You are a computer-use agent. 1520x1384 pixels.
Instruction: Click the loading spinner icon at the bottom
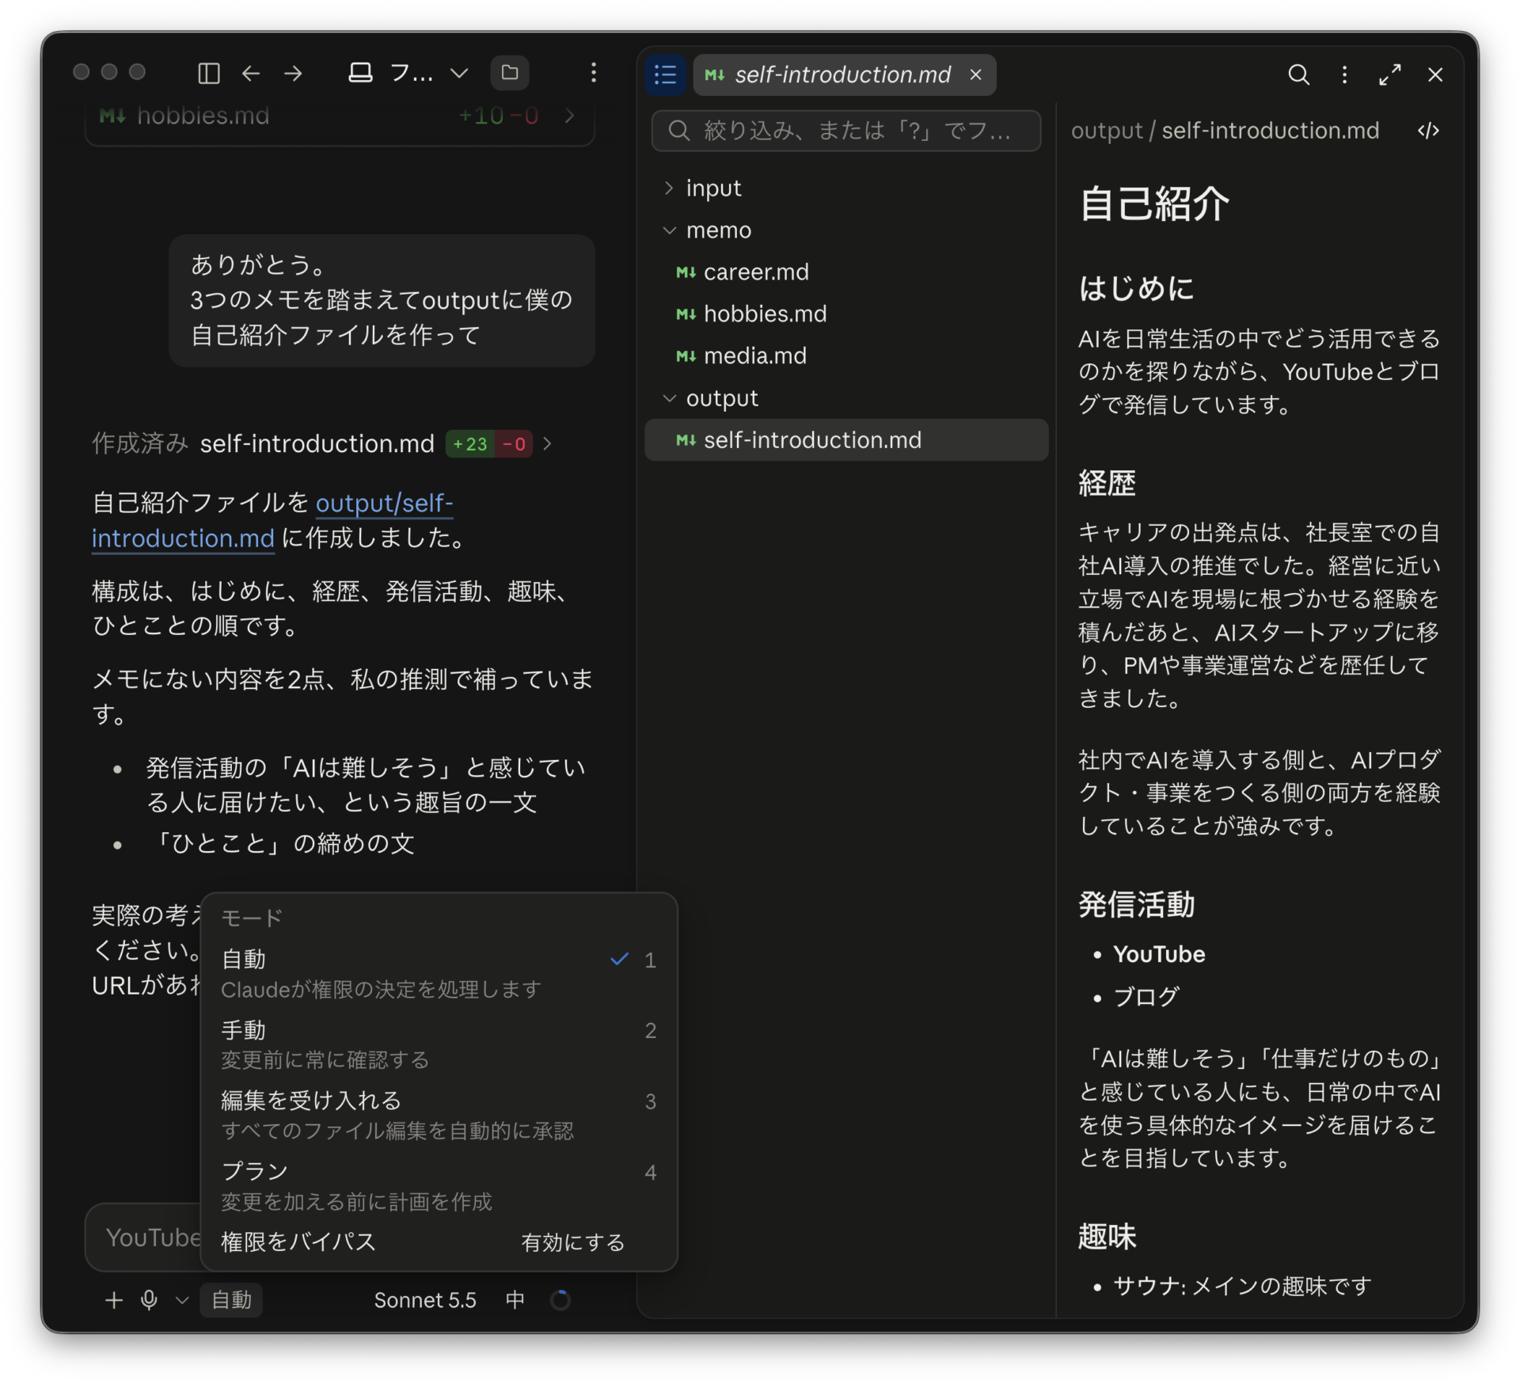click(560, 1300)
